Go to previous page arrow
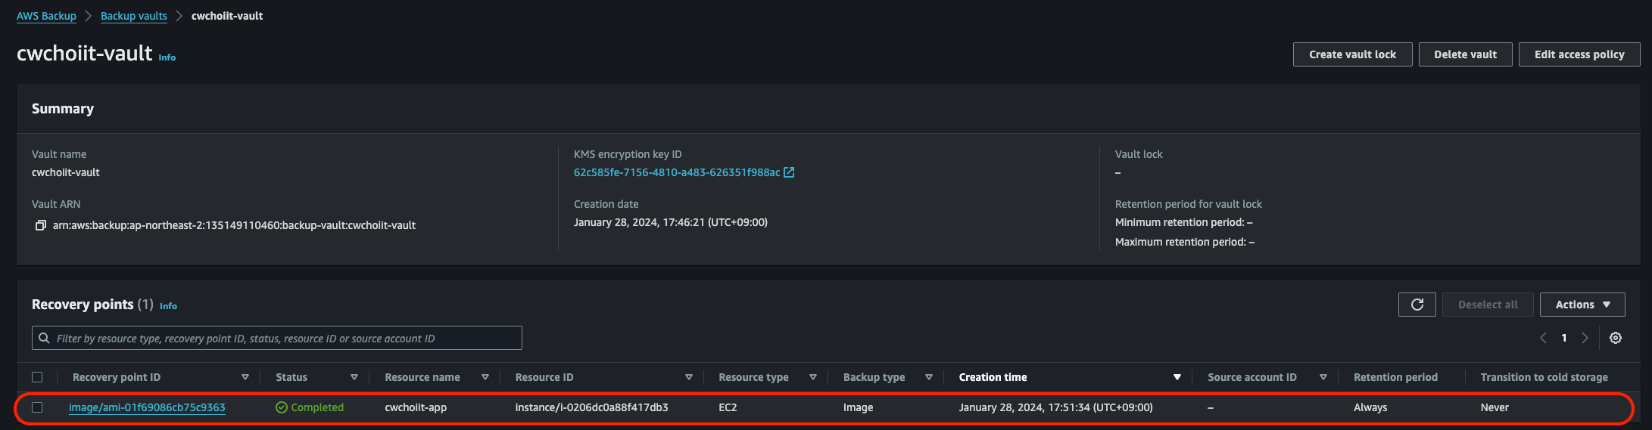The height and width of the screenshot is (430, 1652). click(x=1543, y=338)
